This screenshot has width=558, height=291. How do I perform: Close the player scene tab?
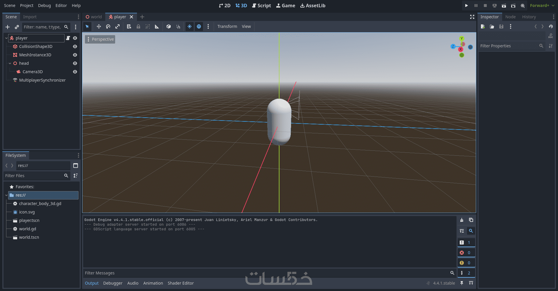click(x=131, y=17)
